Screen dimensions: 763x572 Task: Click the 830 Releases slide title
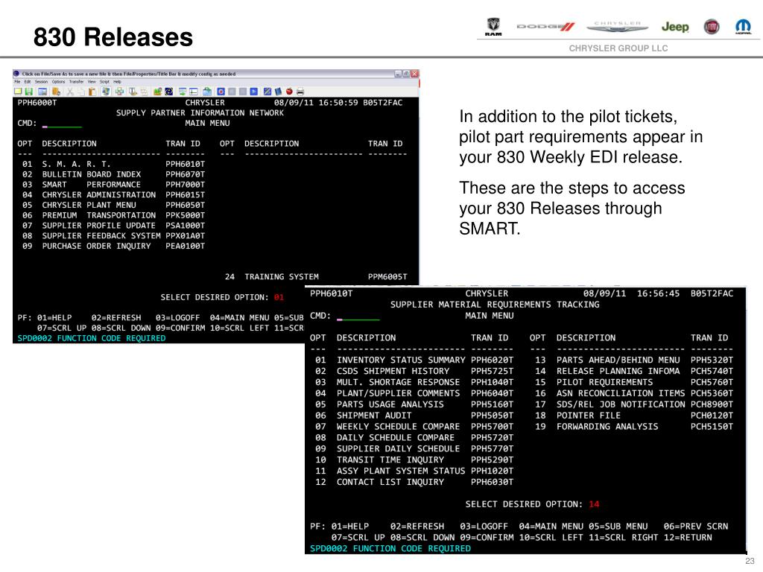click(113, 37)
